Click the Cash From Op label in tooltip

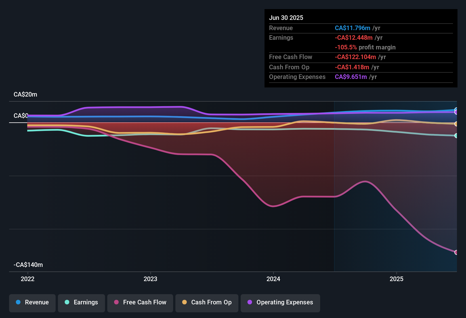(289, 67)
